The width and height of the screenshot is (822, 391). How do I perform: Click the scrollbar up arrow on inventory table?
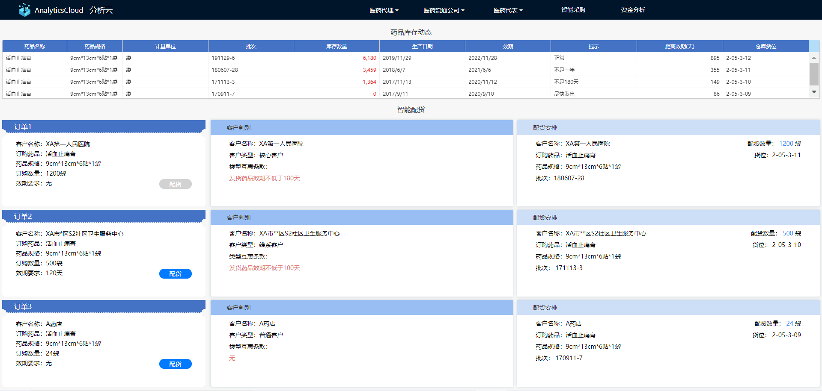814,58
